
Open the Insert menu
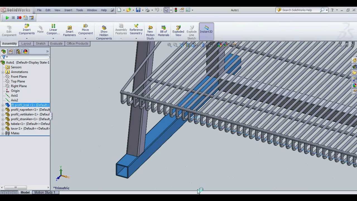coord(68,10)
